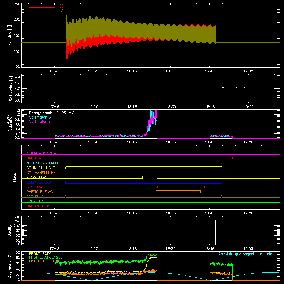Click the Degrees or % axis title
Image resolution: width=284 pixels, height=284 pixels.
pyautogui.click(x=10, y=266)
